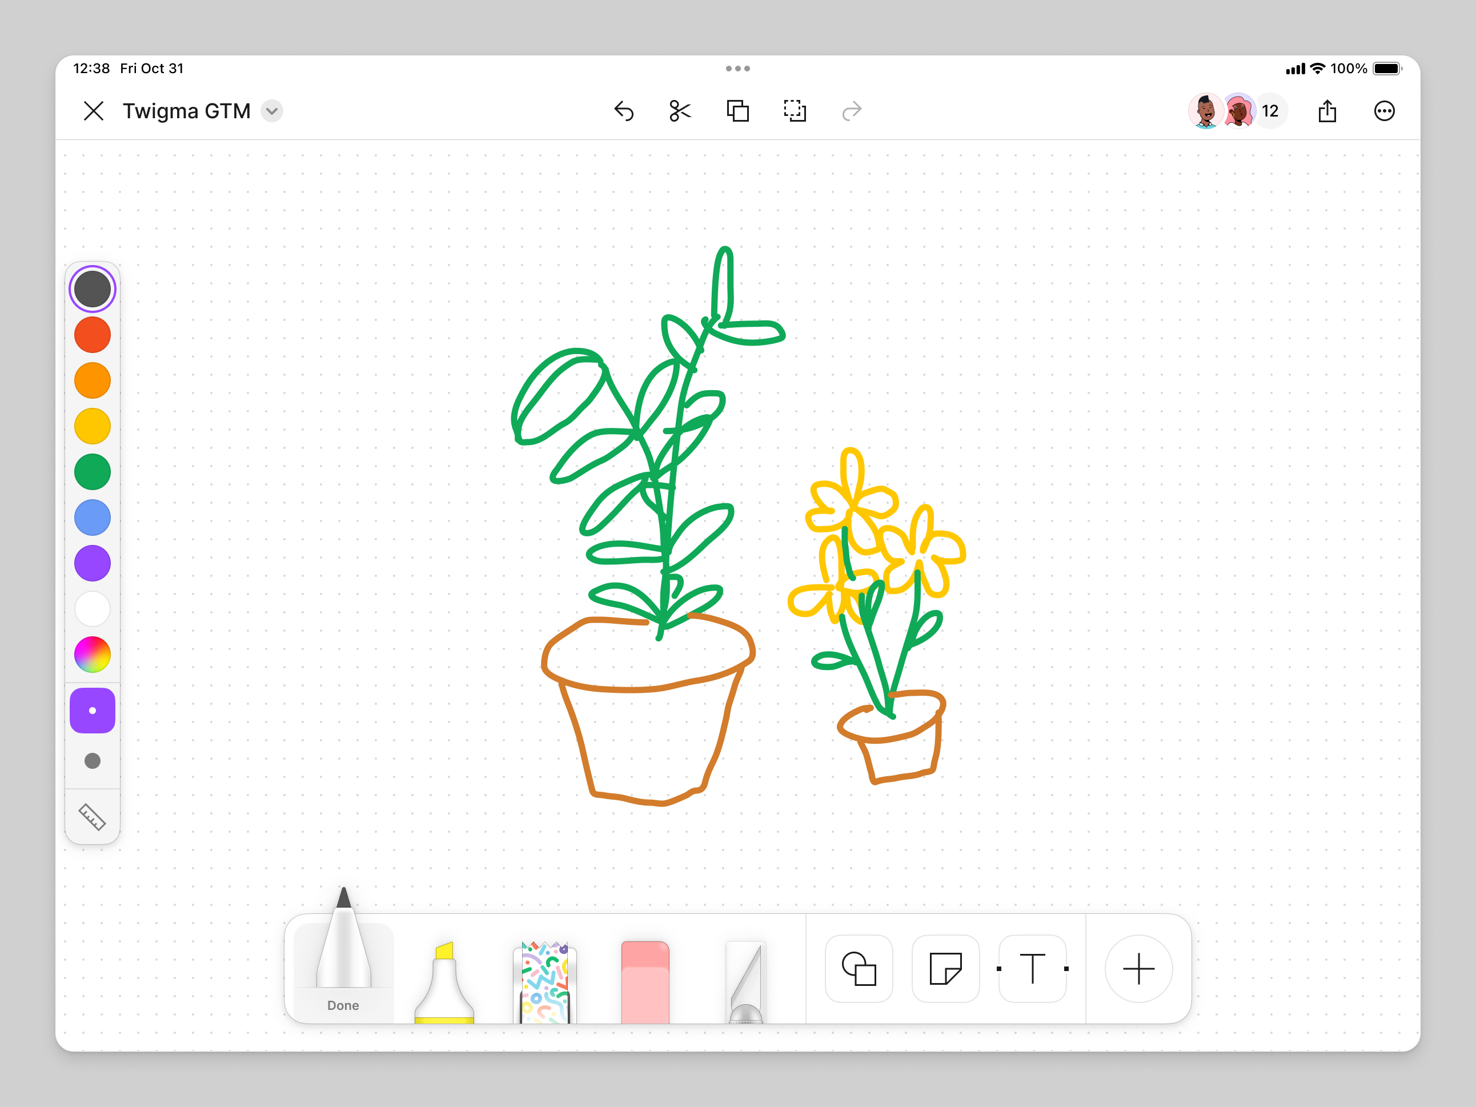Viewport: 1476px width, 1107px height.
Task: Open the Twigma GTM title dropdown
Action: point(271,111)
